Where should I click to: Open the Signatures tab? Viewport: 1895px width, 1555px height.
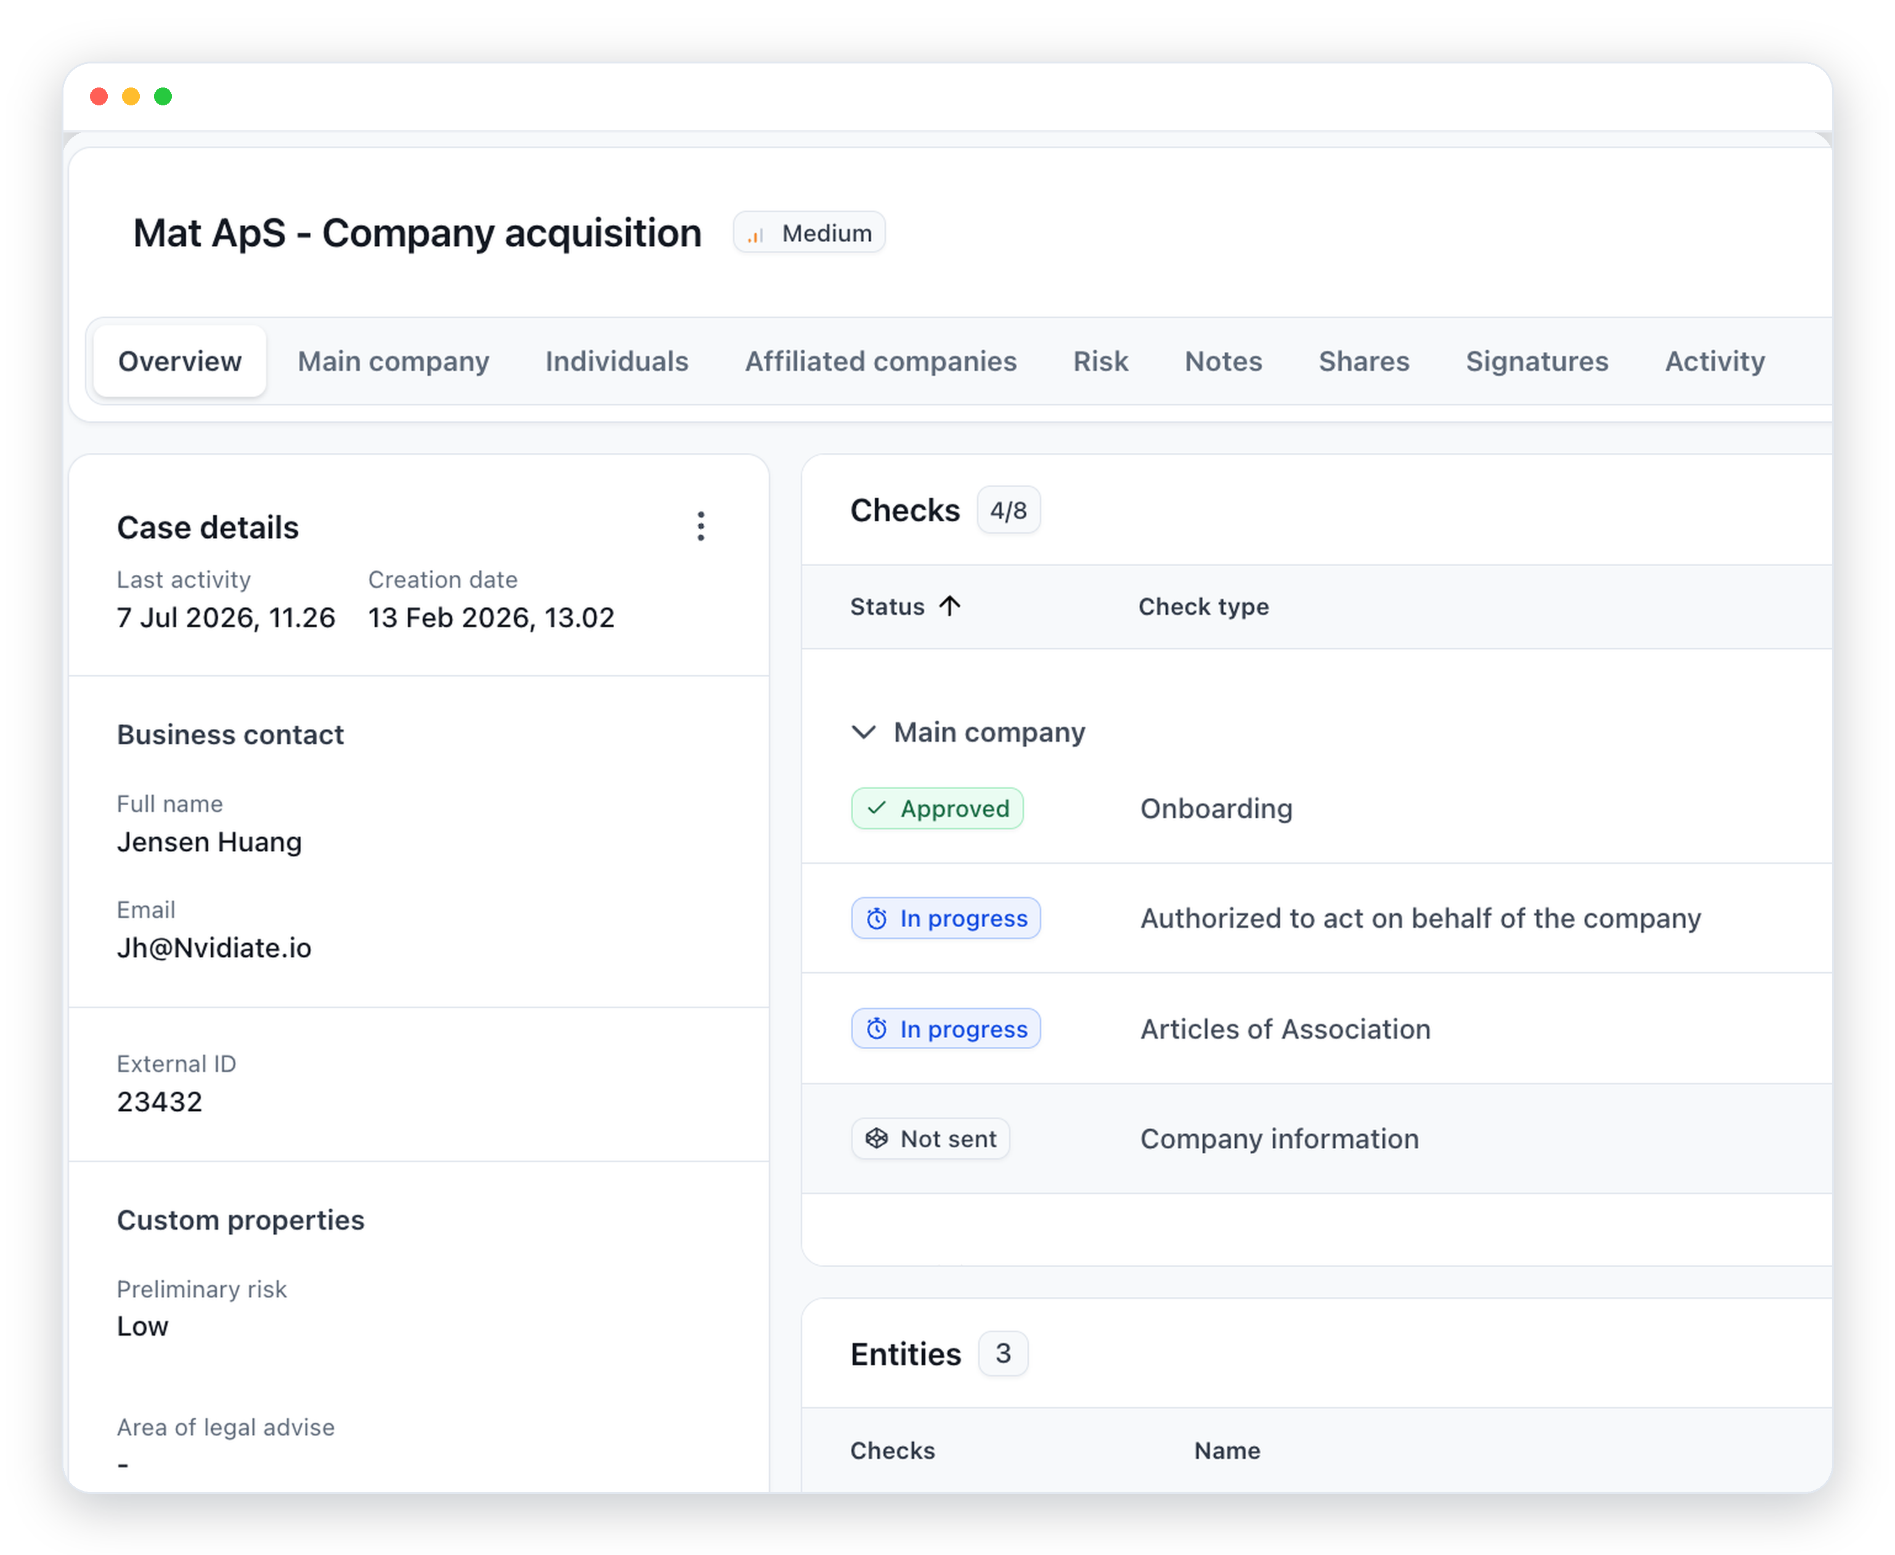pyautogui.click(x=1537, y=361)
